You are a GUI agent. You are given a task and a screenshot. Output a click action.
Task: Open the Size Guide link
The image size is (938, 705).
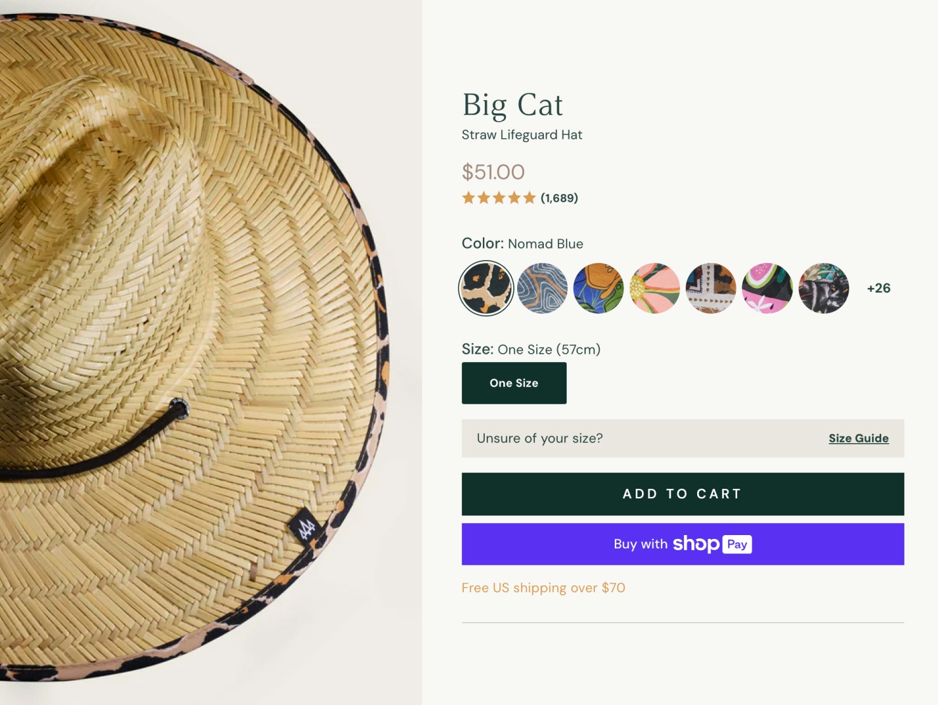[x=858, y=438]
